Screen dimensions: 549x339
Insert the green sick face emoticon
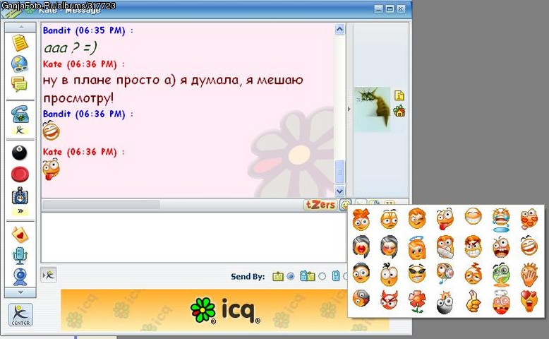pos(501,275)
